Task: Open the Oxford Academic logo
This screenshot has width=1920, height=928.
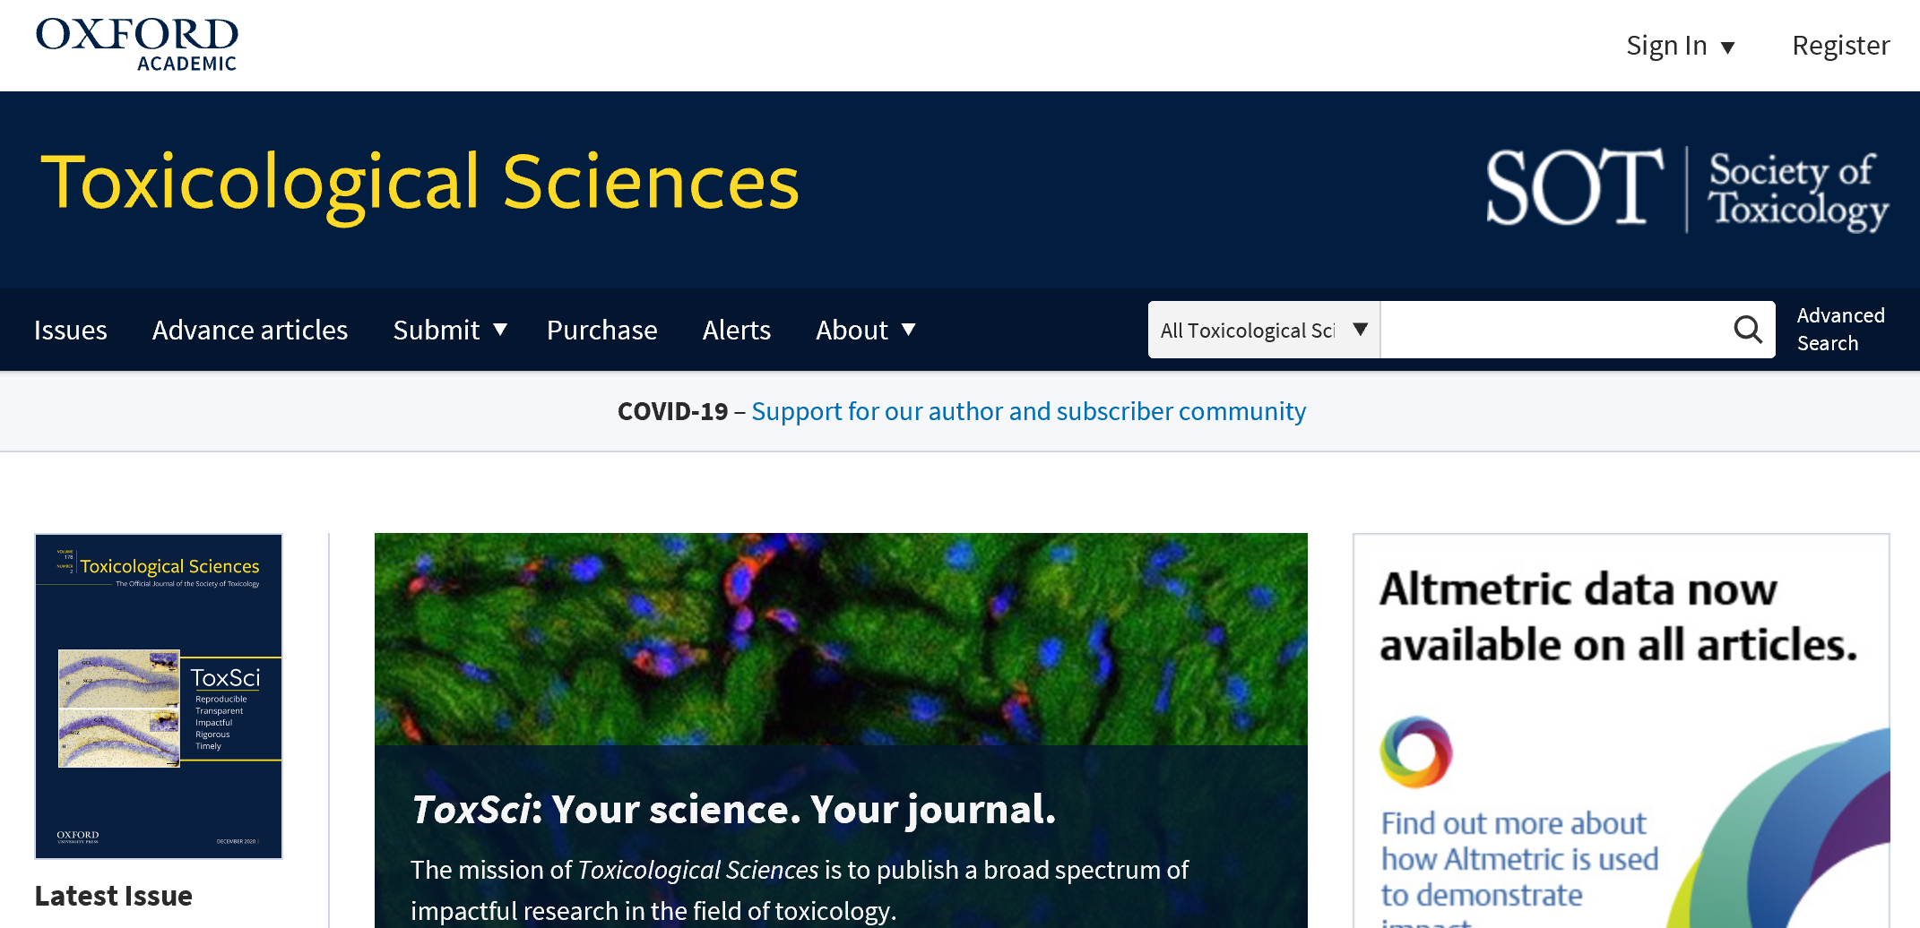Action: [137, 45]
